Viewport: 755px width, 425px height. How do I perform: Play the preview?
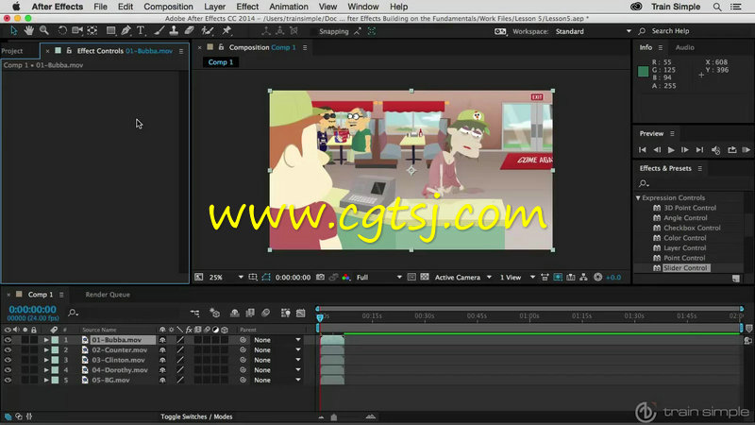tap(671, 150)
